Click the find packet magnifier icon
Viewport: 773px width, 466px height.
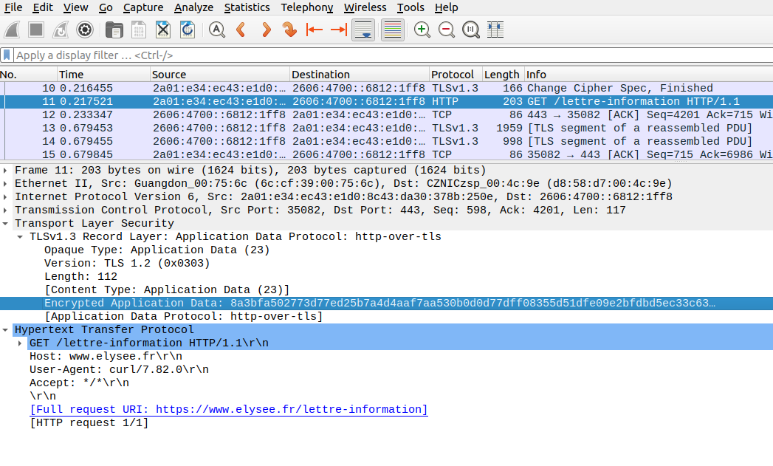[x=216, y=30]
